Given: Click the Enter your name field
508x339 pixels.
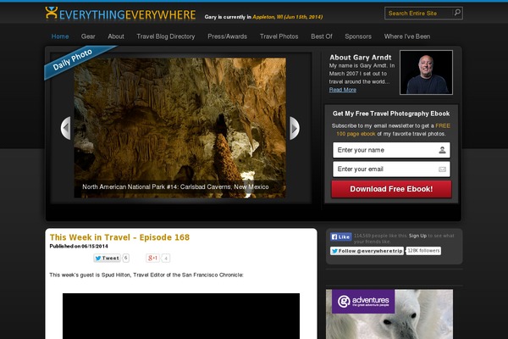Looking at the screenshot, I should [391, 150].
